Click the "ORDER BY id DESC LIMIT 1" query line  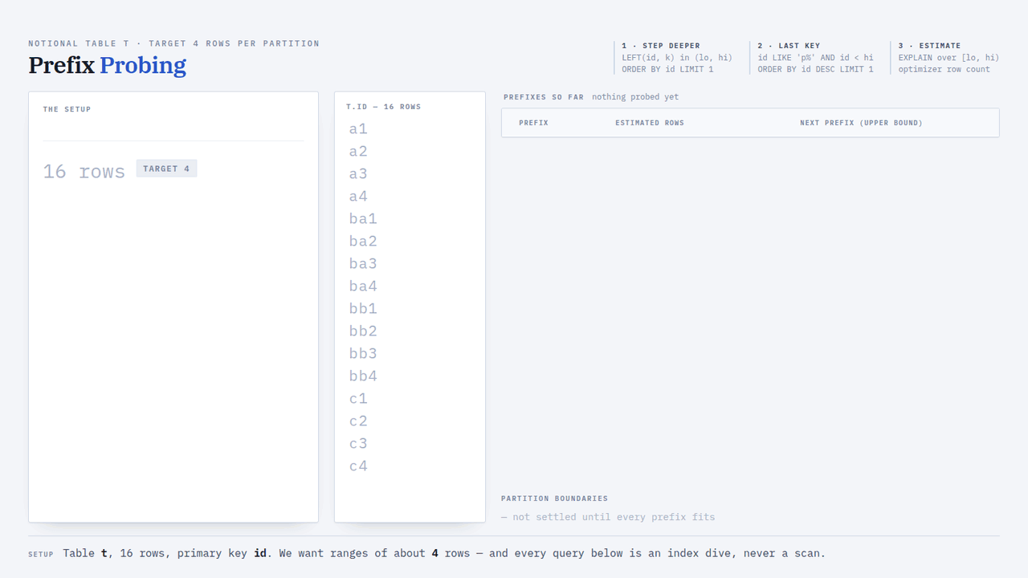(x=816, y=69)
